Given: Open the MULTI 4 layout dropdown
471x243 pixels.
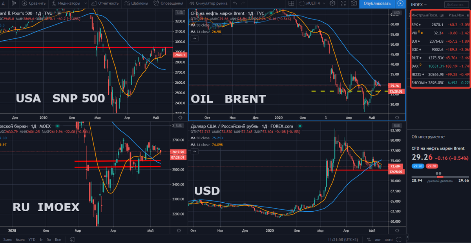Looking at the screenshot, I should tap(313, 4).
